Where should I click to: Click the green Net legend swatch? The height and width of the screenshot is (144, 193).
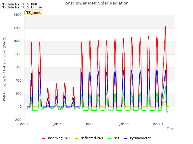pos(109,139)
